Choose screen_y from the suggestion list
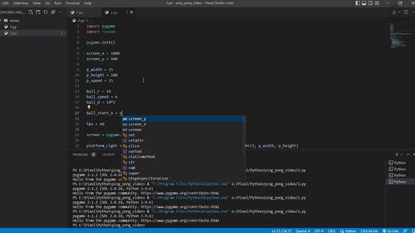Viewport: 415px width, 233px height. (183, 119)
